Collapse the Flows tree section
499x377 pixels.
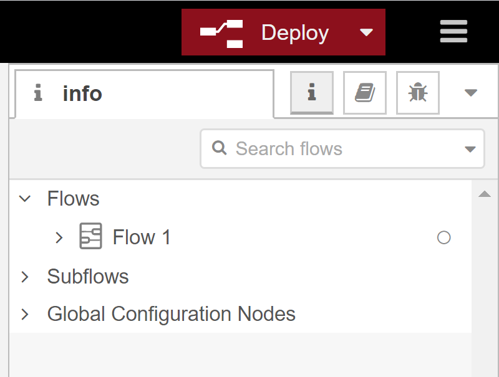[x=25, y=199]
